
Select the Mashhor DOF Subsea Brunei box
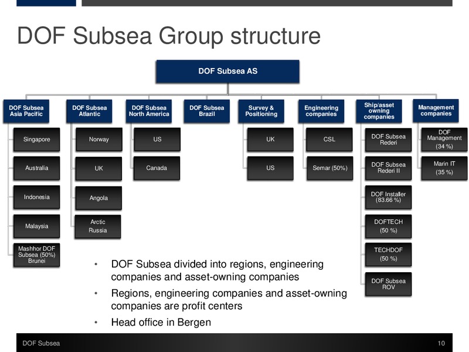pos(37,255)
